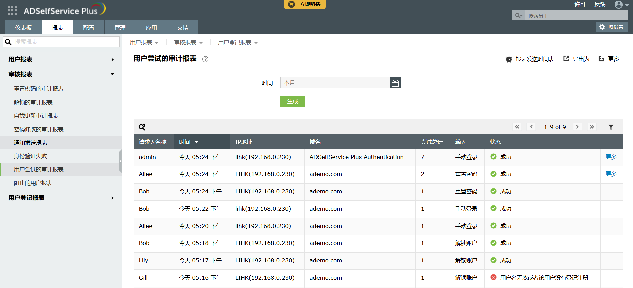
Task: Go to the first page arrow
Action: (517, 127)
